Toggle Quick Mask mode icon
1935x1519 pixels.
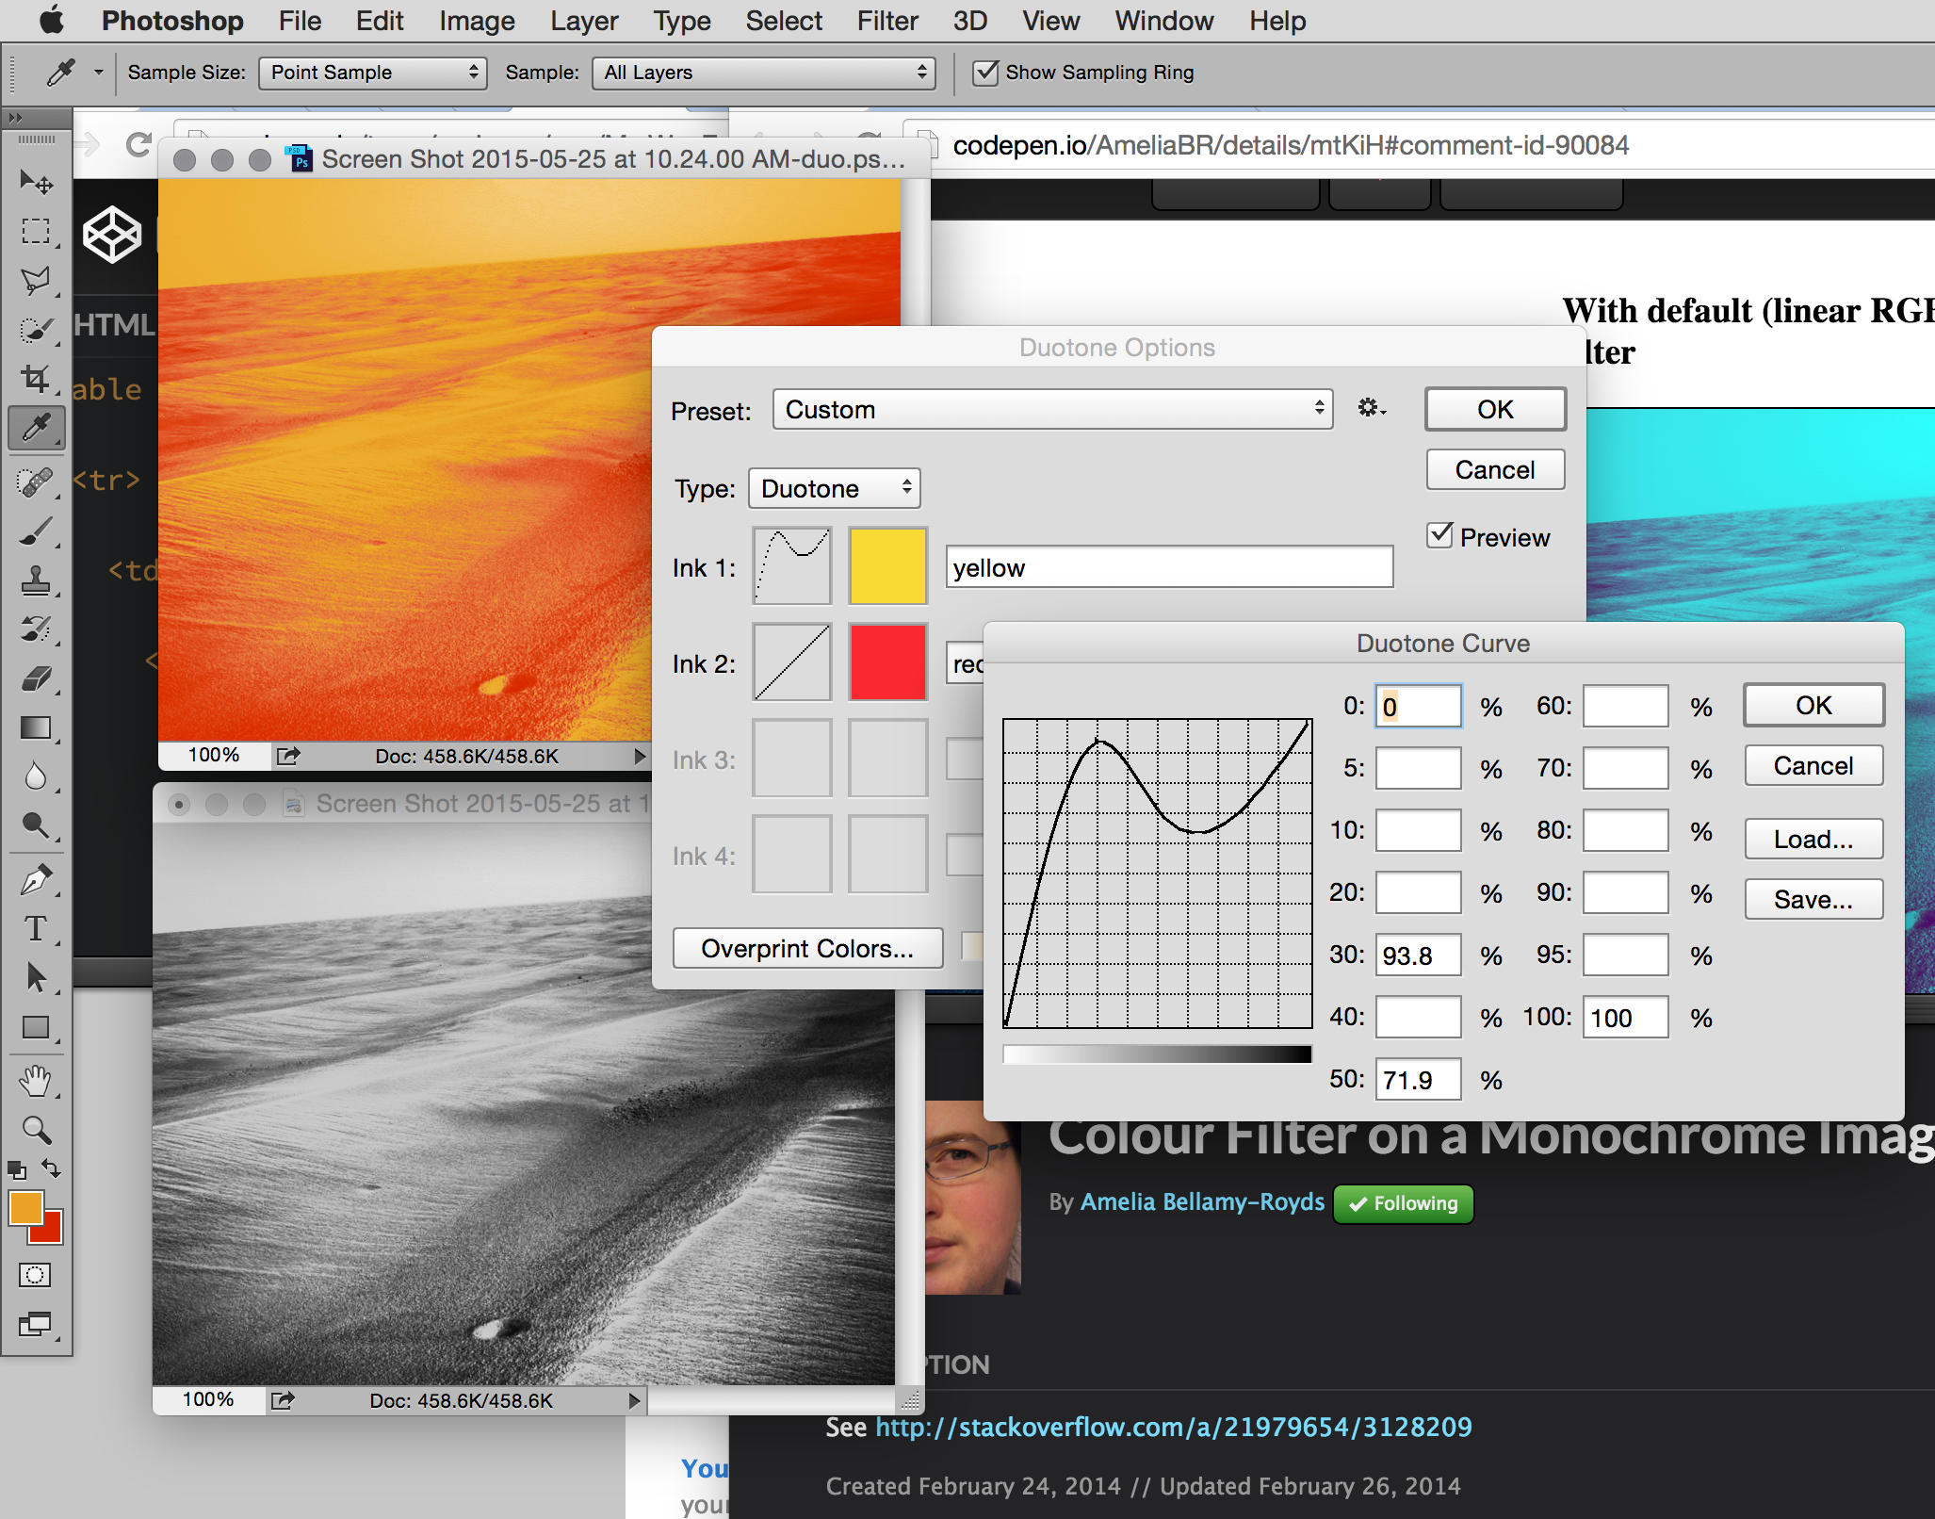36,1275
